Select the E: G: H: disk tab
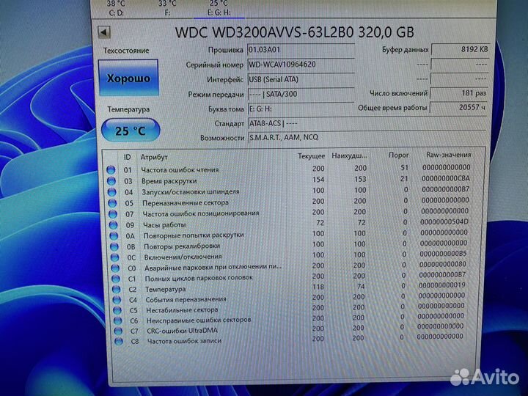This screenshot has height=396, width=528. pos(219,8)
